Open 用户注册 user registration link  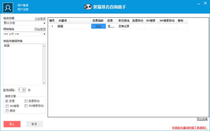click(x=23, y=9)
